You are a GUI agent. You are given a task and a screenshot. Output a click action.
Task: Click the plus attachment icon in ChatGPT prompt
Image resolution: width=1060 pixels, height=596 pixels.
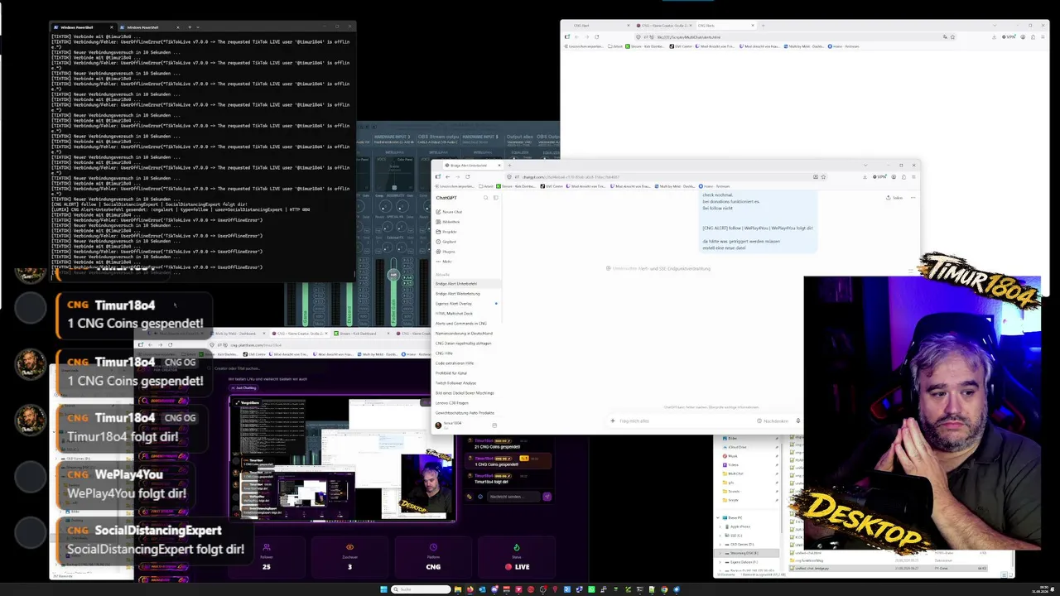point(613,421)
